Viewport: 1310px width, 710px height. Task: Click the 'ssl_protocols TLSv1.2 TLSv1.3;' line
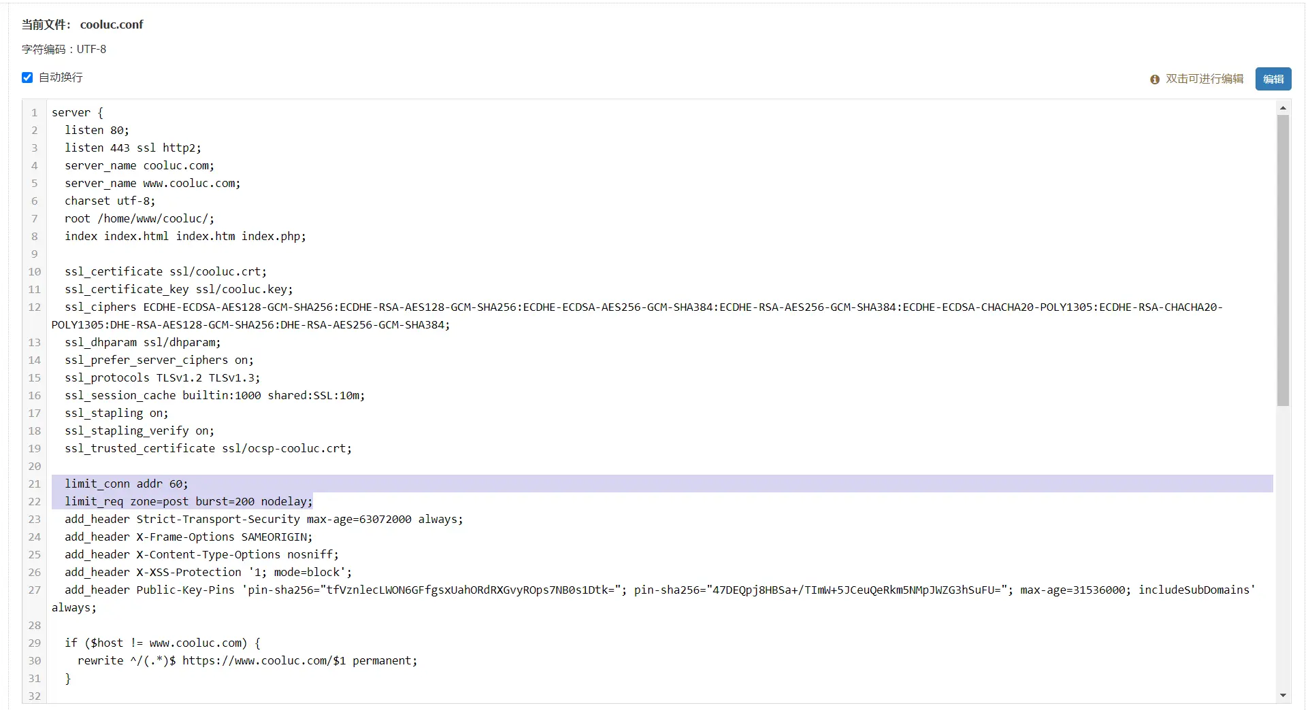[x=162, y=377]
